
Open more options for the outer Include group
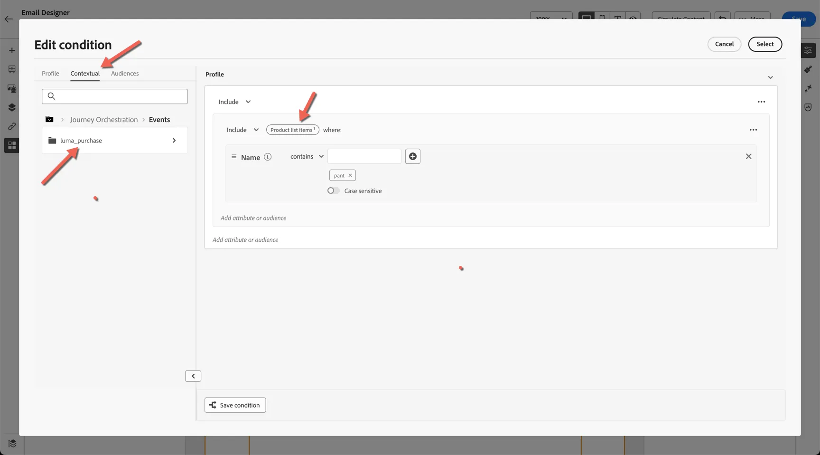point(761,102)
